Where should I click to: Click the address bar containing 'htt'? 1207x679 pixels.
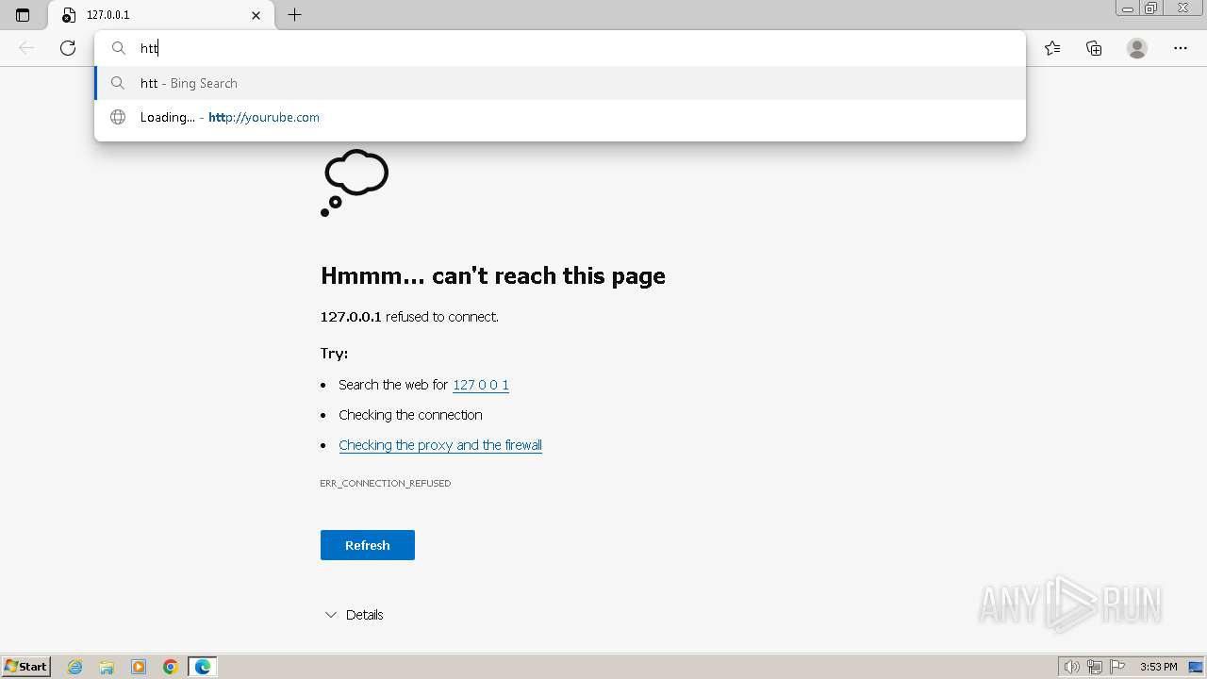click(560, 48)
